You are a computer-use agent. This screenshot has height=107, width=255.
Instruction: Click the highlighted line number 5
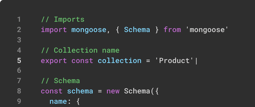[19, 61]
